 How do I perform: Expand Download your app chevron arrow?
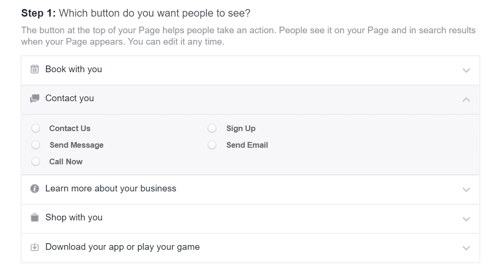click(x=466, y=248)
